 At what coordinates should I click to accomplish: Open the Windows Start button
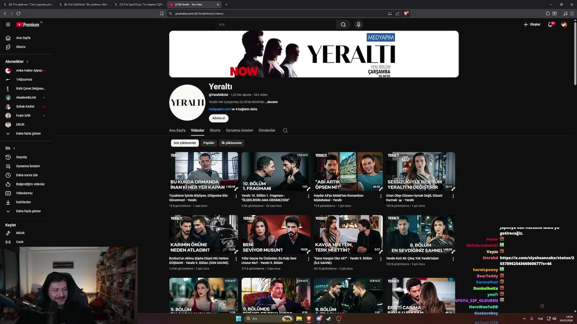[238, 319]
